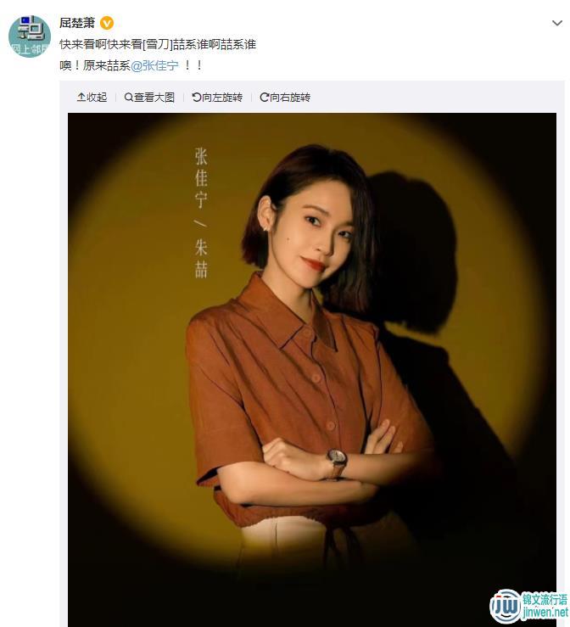The width and height of the screenshot is (570, 627).
Task: Click the rotate-right arrow icon
Action: 264,98
